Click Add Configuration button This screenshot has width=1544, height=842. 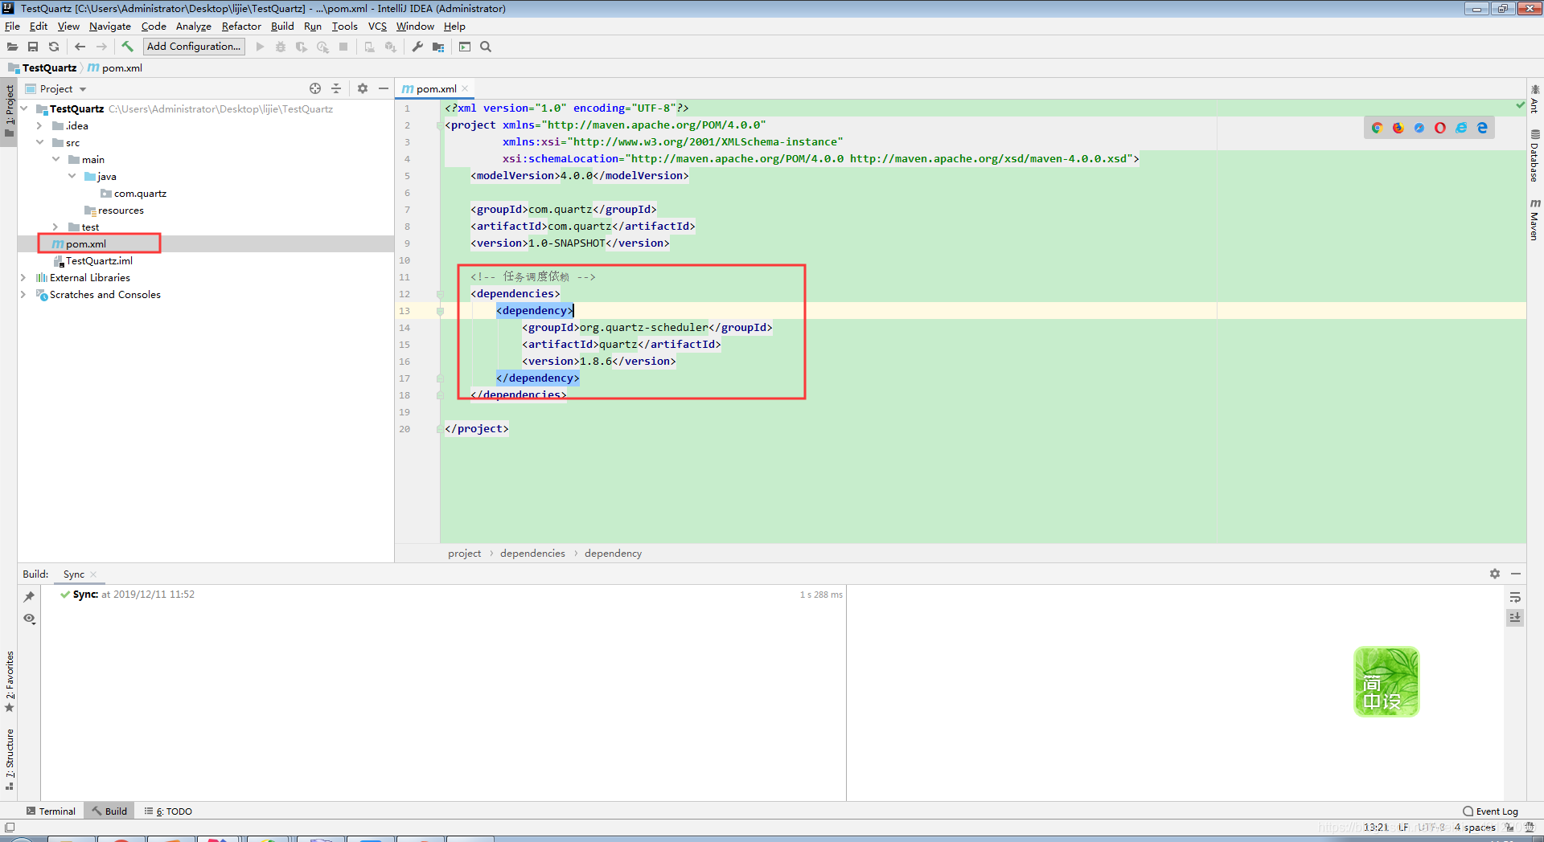tap(194, 47)
